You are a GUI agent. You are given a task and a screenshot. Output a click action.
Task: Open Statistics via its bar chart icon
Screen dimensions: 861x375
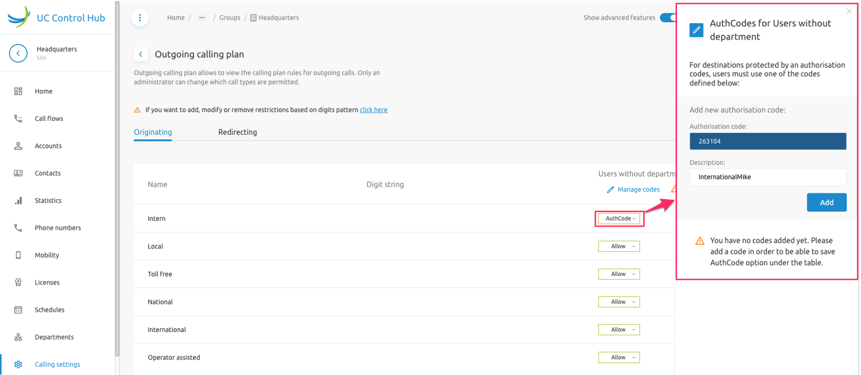(18, 201)
